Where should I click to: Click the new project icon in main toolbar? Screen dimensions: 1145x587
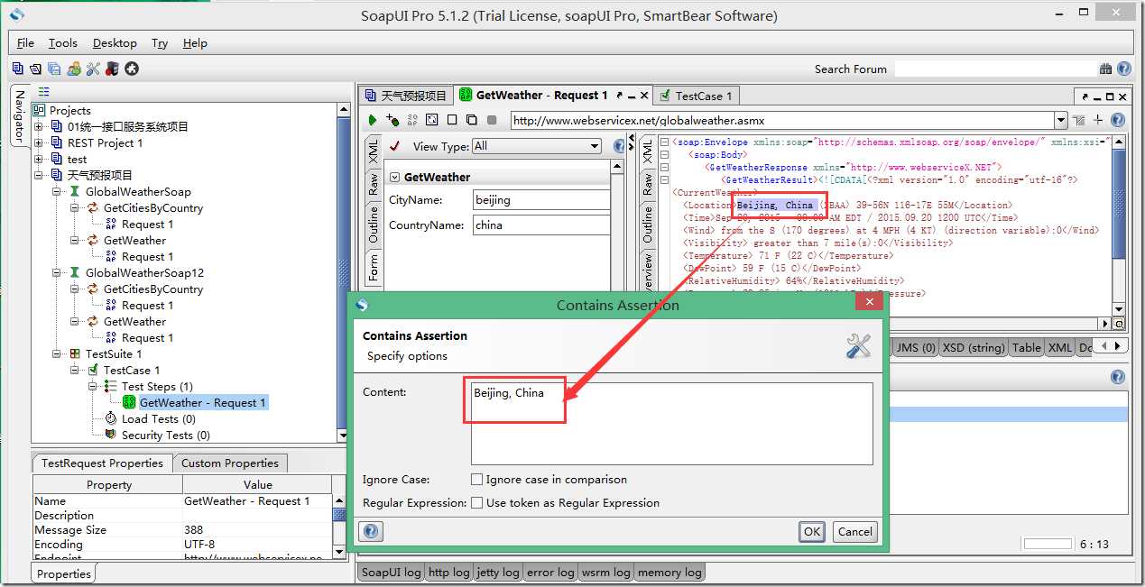(18, 69)
